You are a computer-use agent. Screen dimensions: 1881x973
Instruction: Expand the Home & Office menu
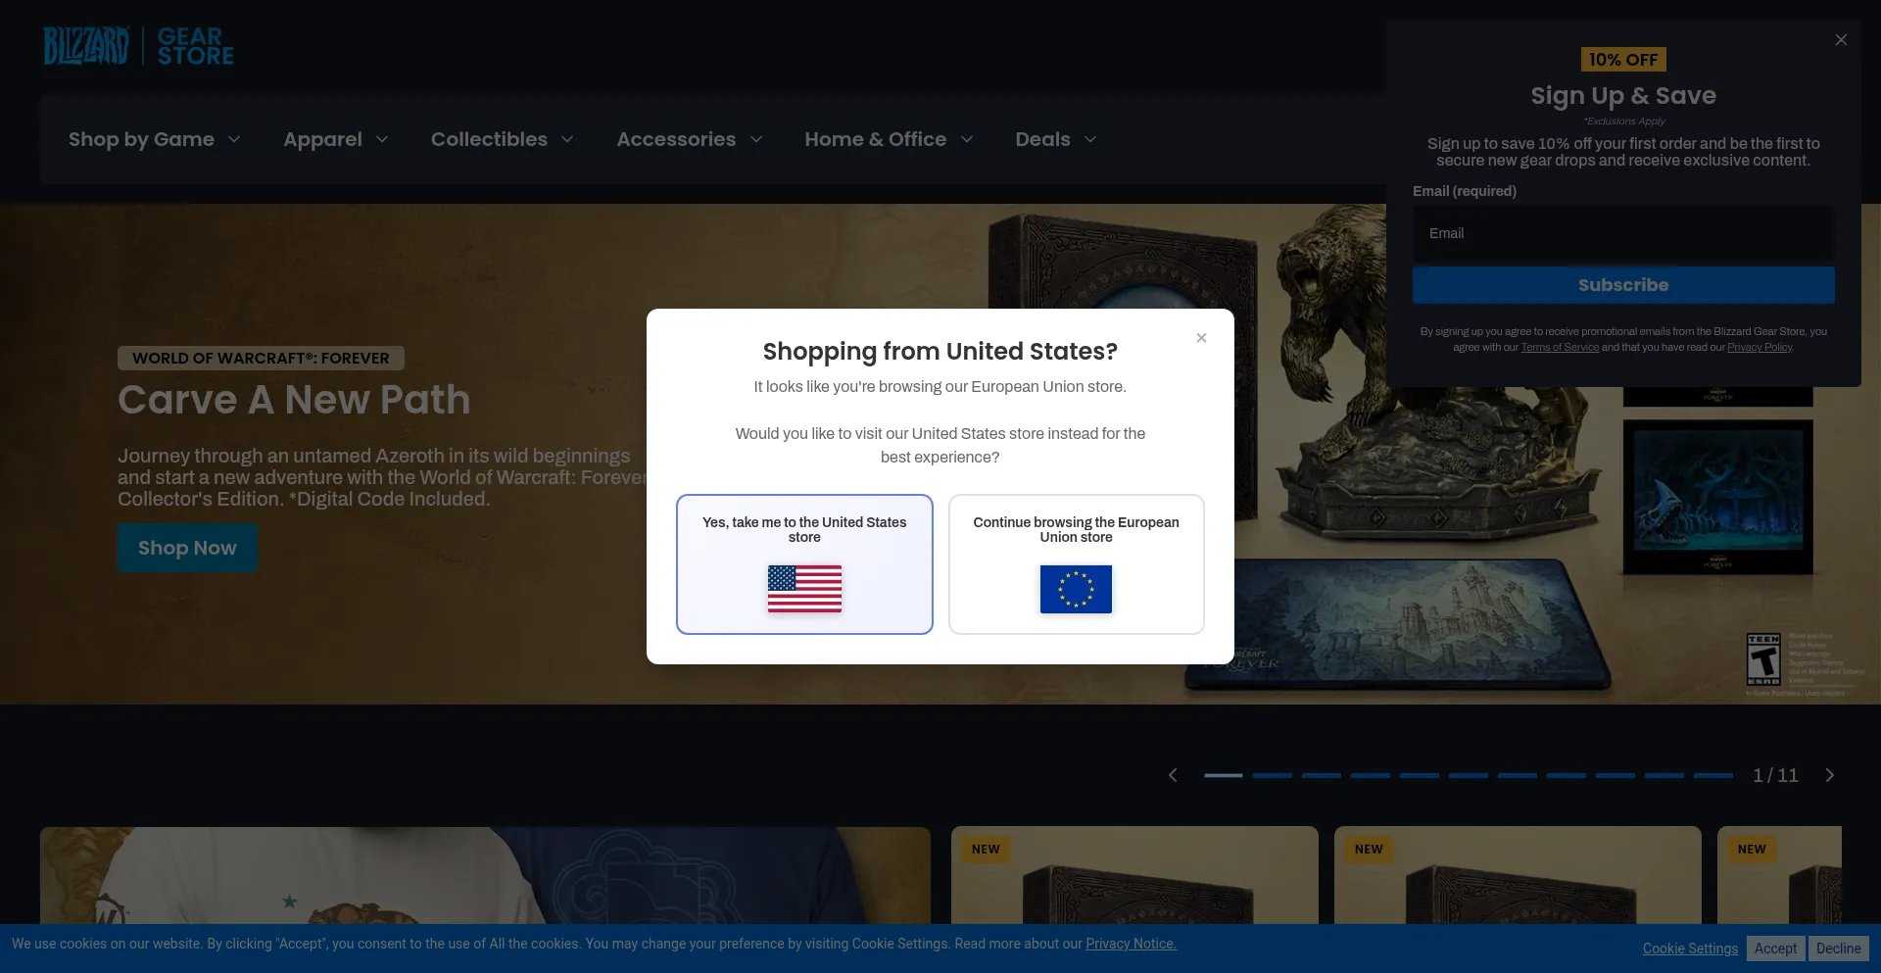[889, 139]
